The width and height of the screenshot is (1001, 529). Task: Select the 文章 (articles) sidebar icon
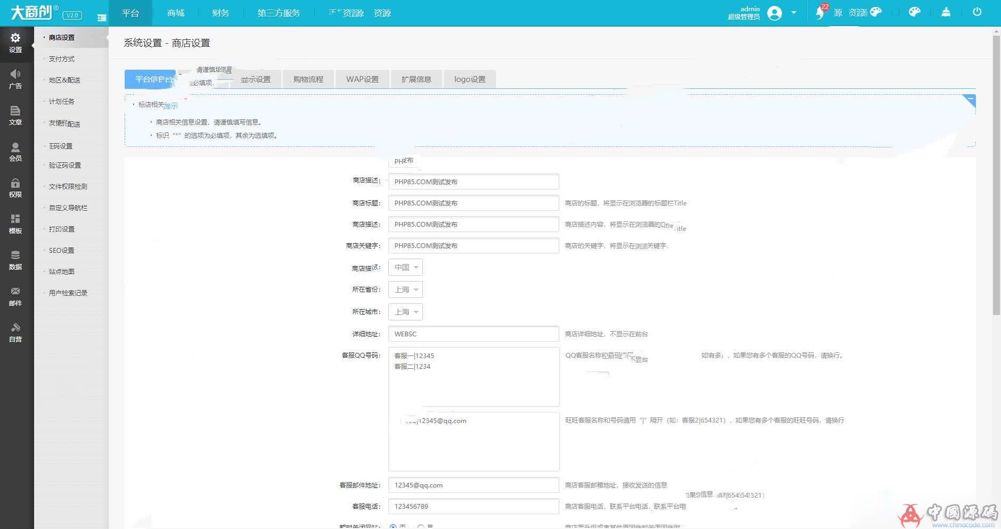coord(15,116)
